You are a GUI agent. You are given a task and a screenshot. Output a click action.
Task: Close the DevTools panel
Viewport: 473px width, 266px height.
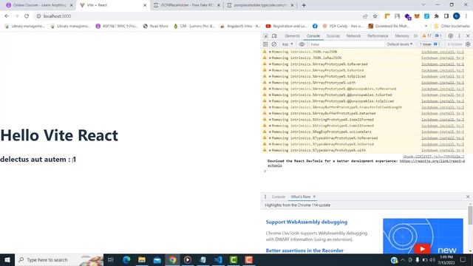click(x=468, y=36)
